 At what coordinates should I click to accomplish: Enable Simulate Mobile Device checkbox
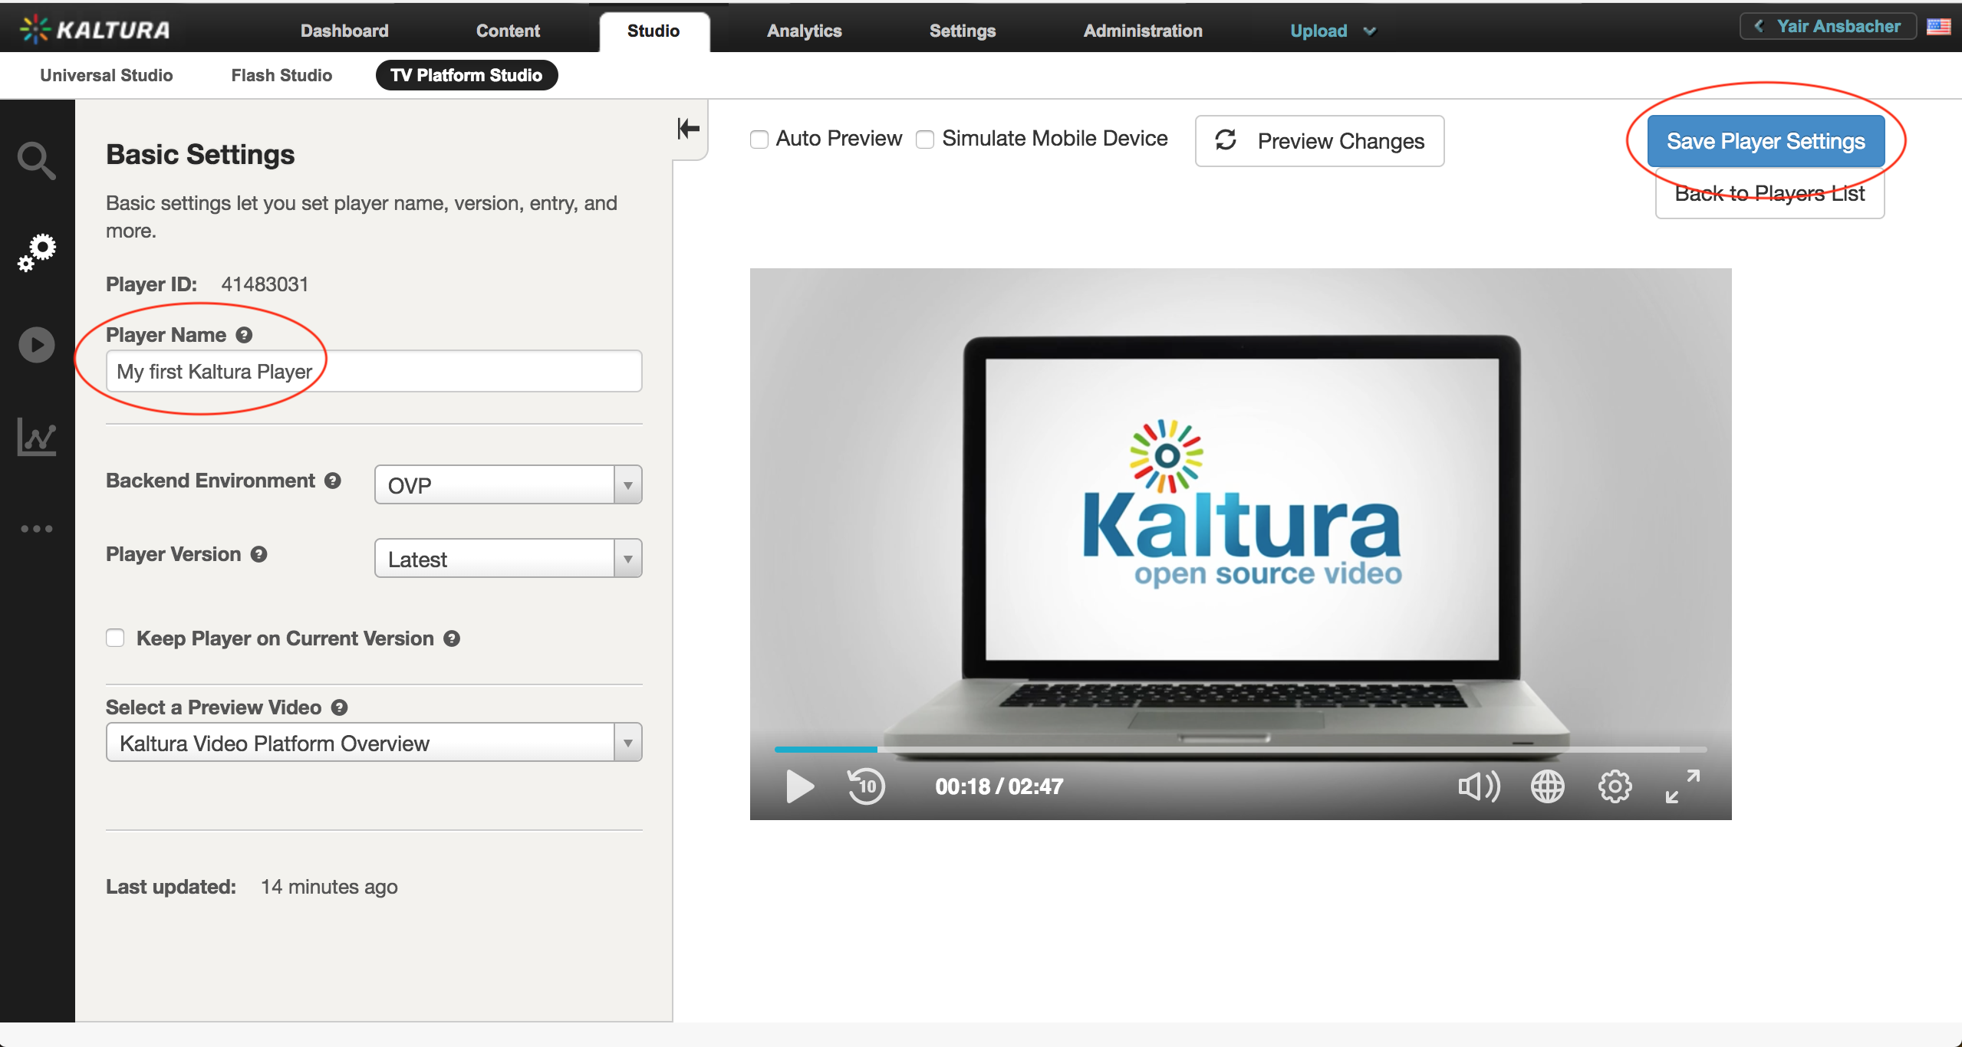coord(925,139)
